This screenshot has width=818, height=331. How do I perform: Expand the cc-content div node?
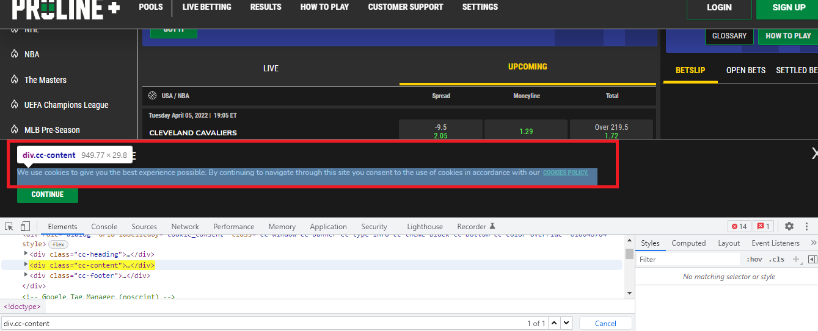coord(26,265)
